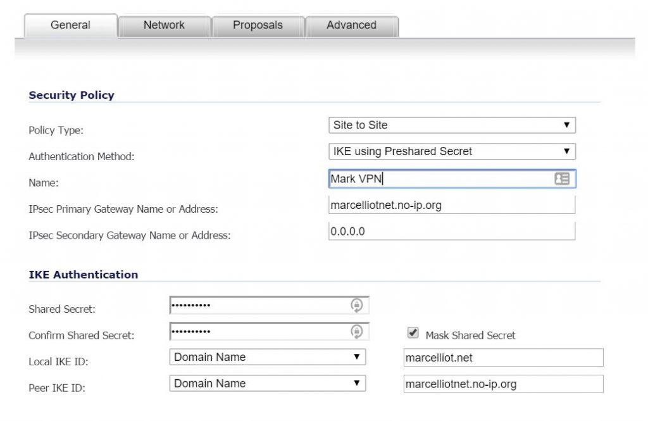This screenshot has width=648, height=421.
Task: Click the lock icon in Shared Secret field
Action: pyautogui.click(x=357, y=306)
